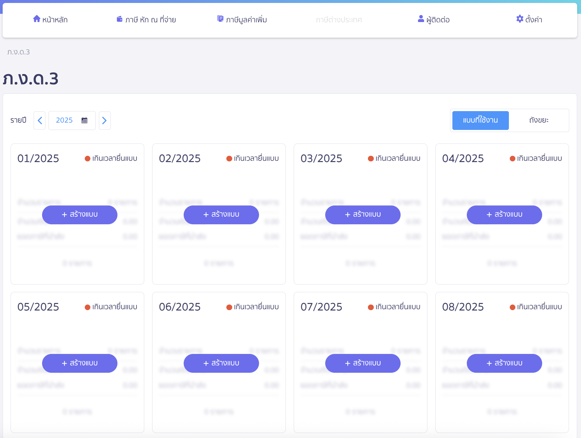Click the wallet icon for withholding tax

coord(119,19)
